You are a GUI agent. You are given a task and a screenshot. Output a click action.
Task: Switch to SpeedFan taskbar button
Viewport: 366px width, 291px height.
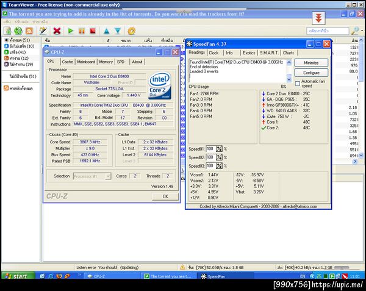pyautogui.click(x=225, y=276)
